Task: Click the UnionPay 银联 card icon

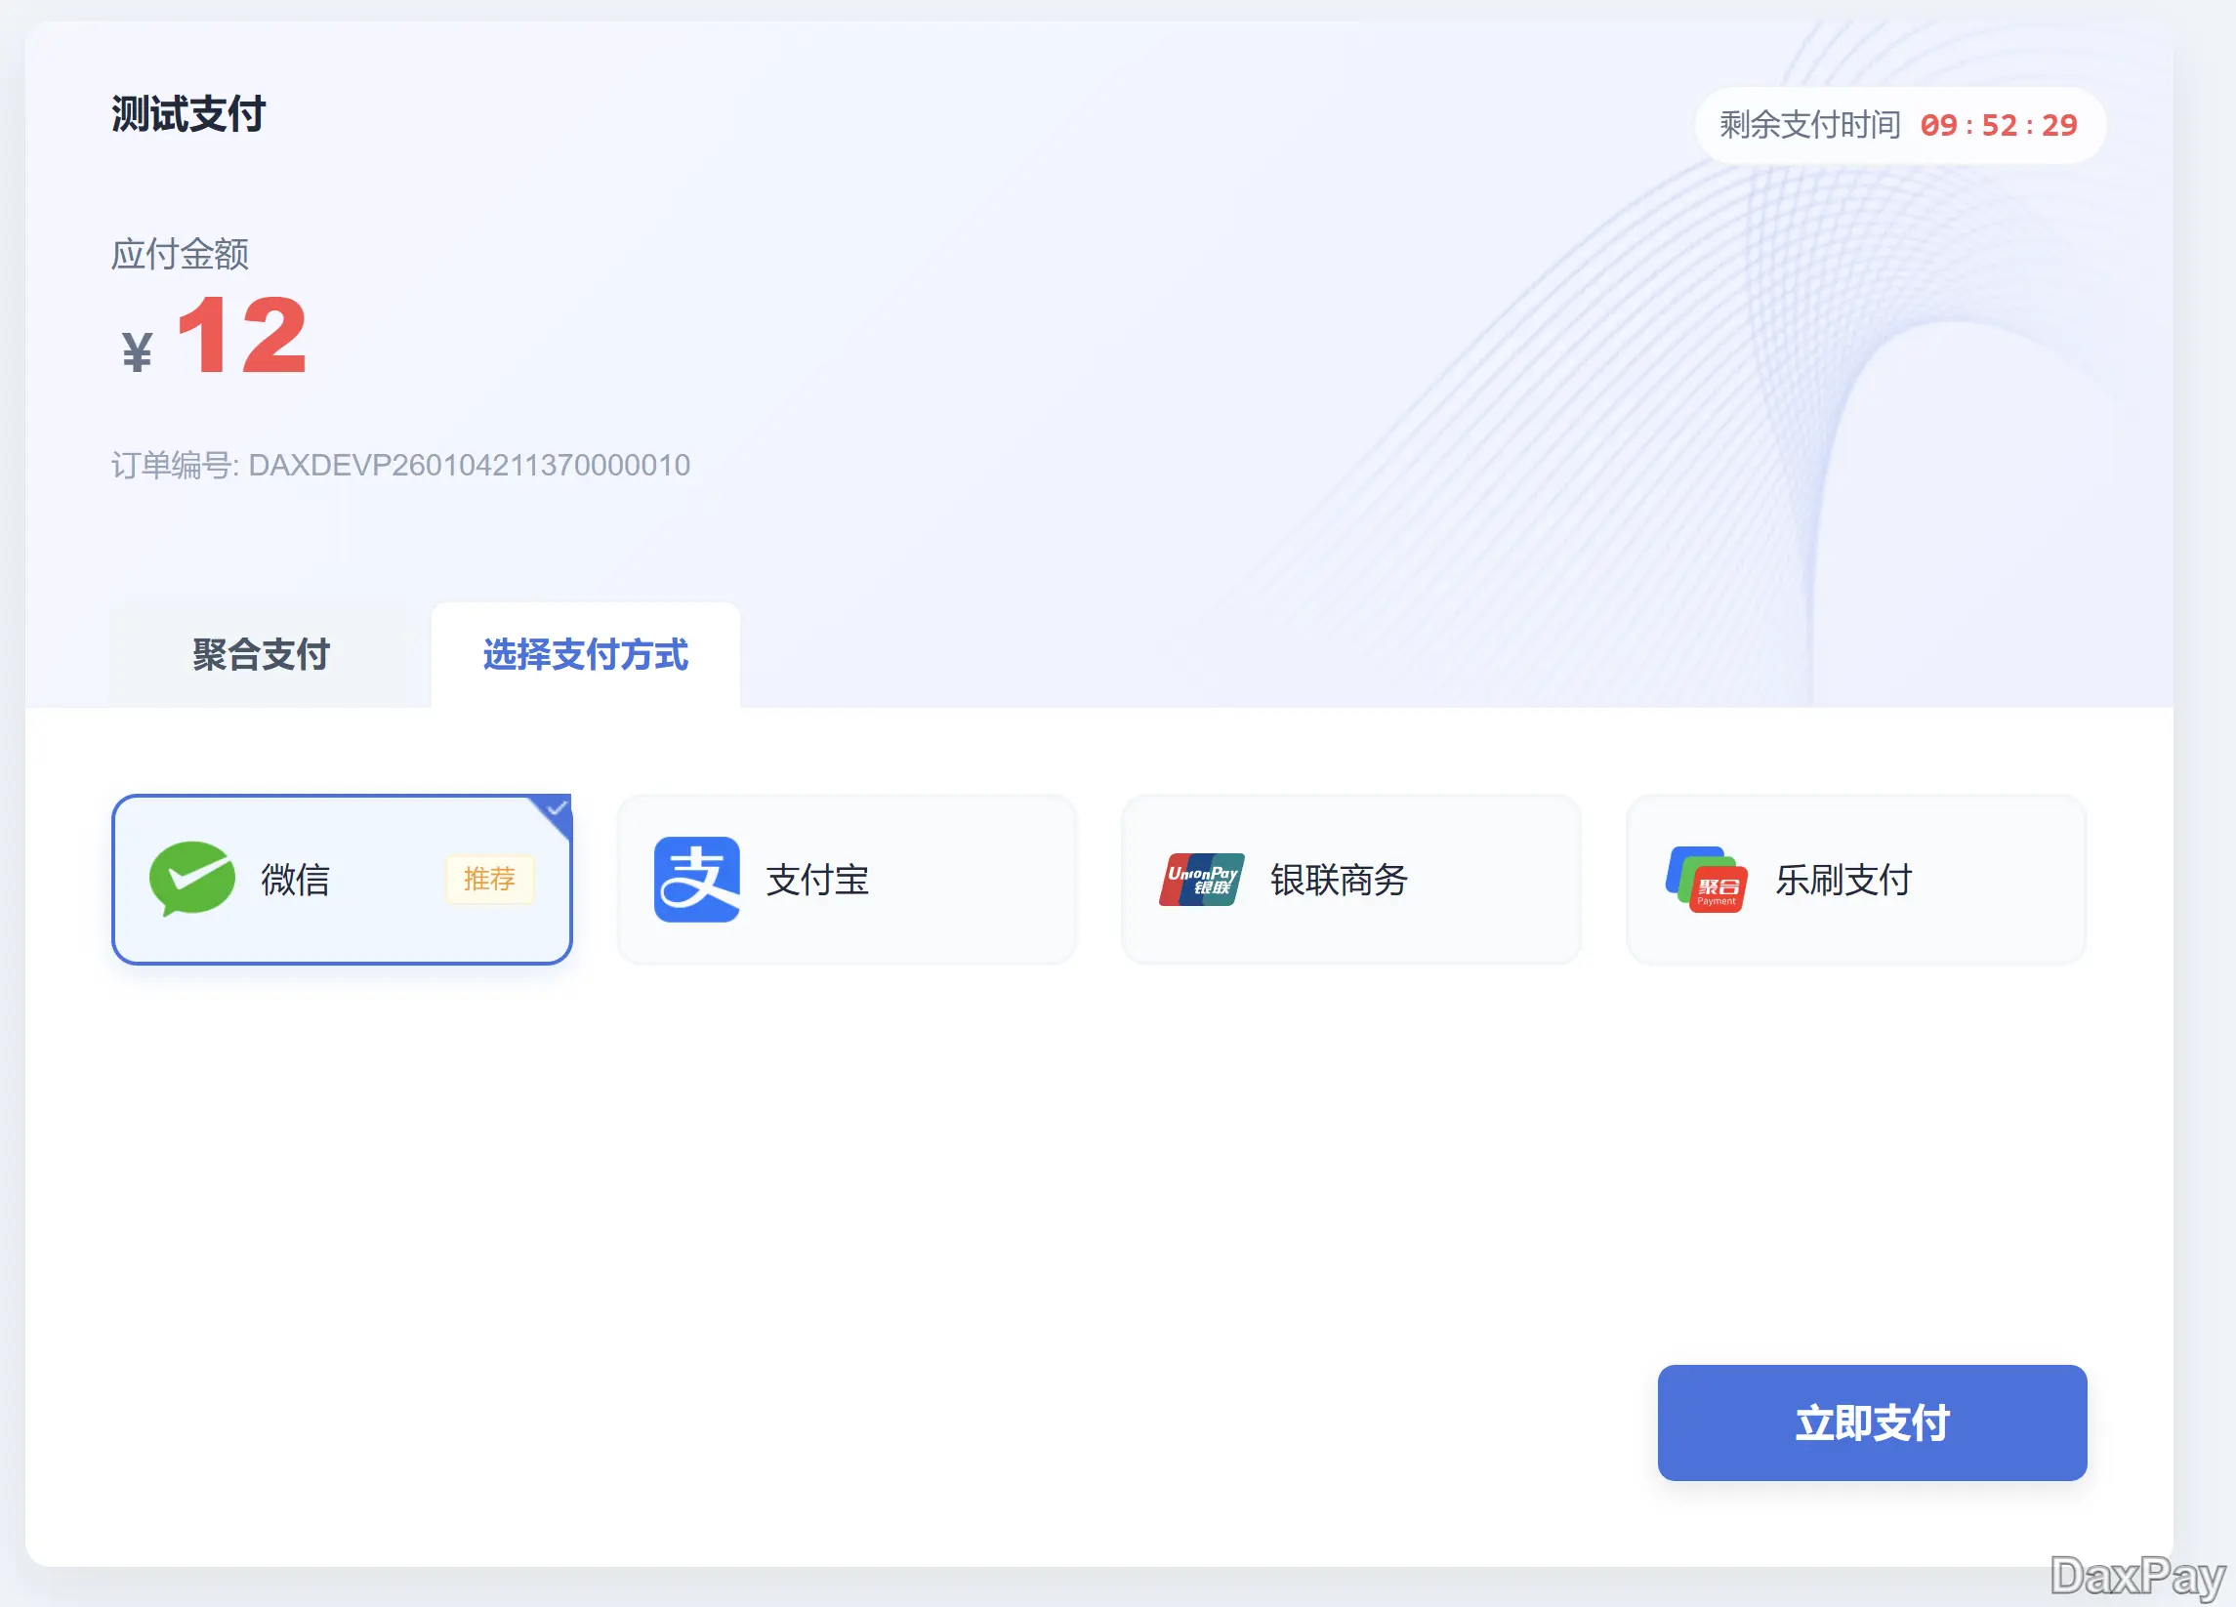Action: coord(1201,878)
